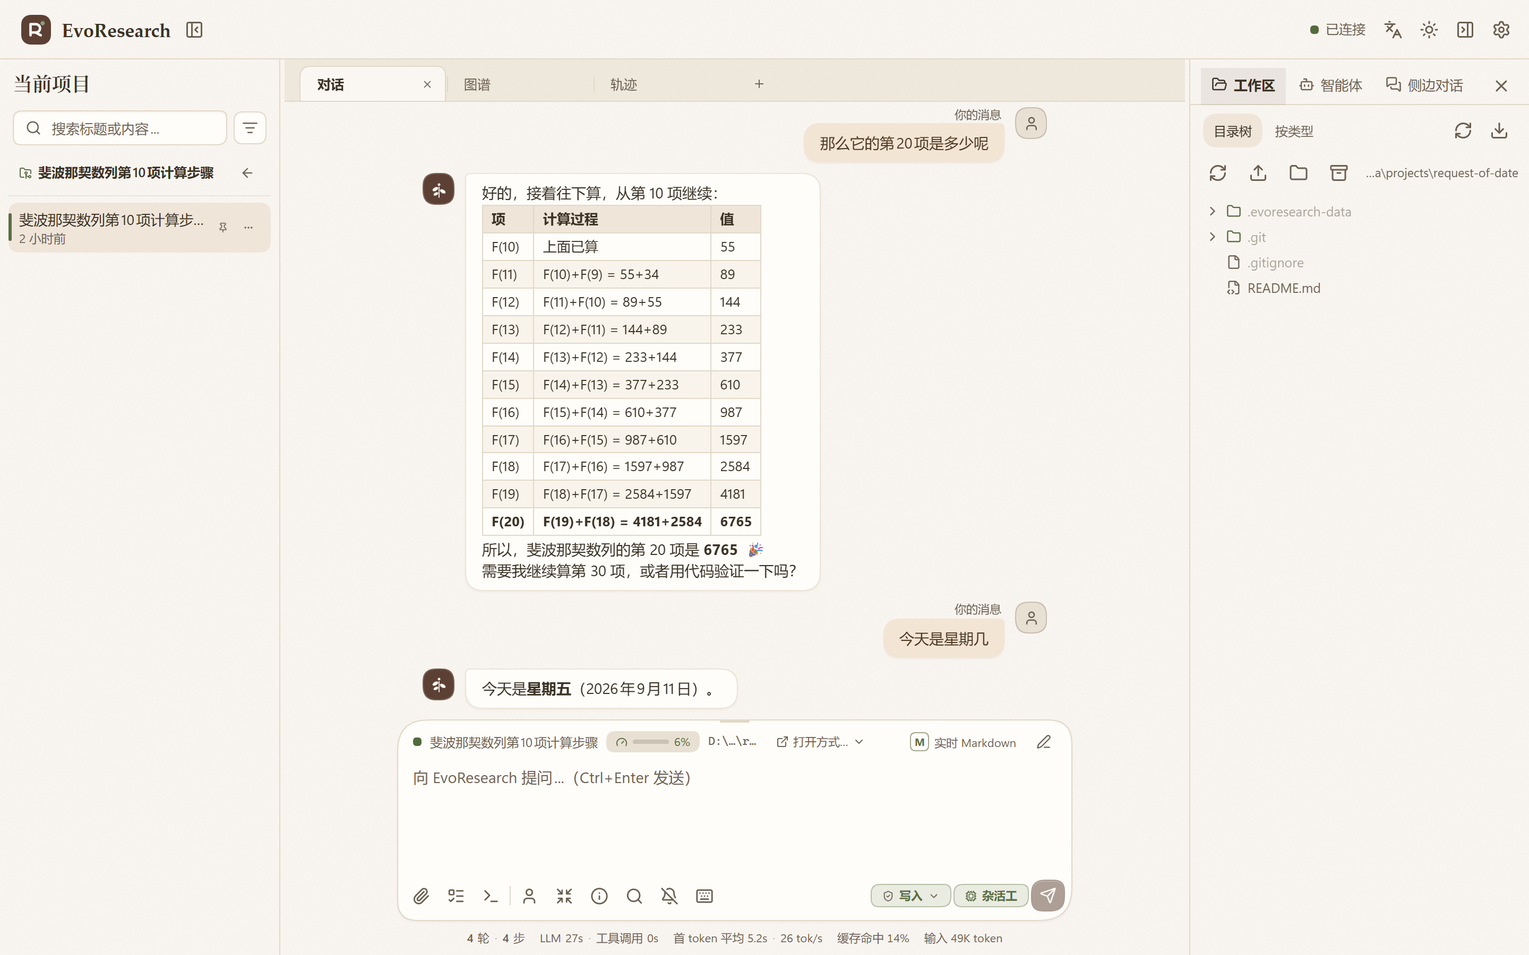The width and height of the screenshot is (1529, 955).
Task: Expand the .git folder
Action: tap(1212, 237)
